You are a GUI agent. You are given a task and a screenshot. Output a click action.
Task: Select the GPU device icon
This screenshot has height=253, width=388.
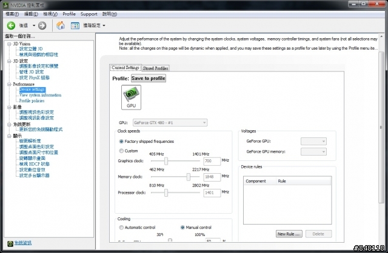(x=131, y=97)
